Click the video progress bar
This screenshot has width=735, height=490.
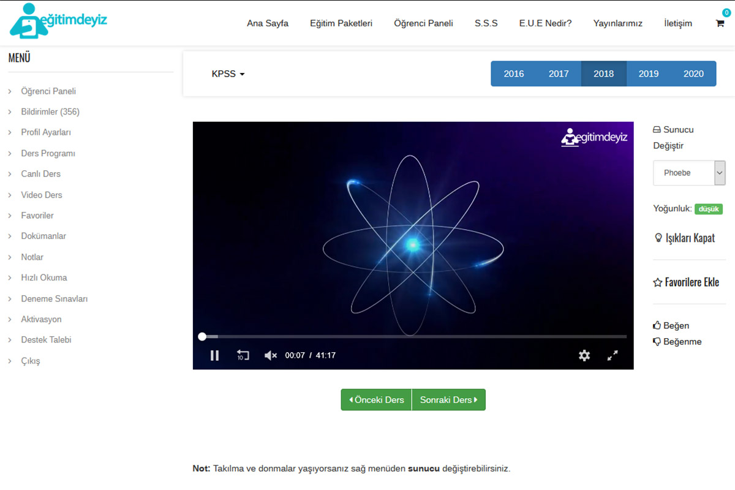[x=414, y=336]
